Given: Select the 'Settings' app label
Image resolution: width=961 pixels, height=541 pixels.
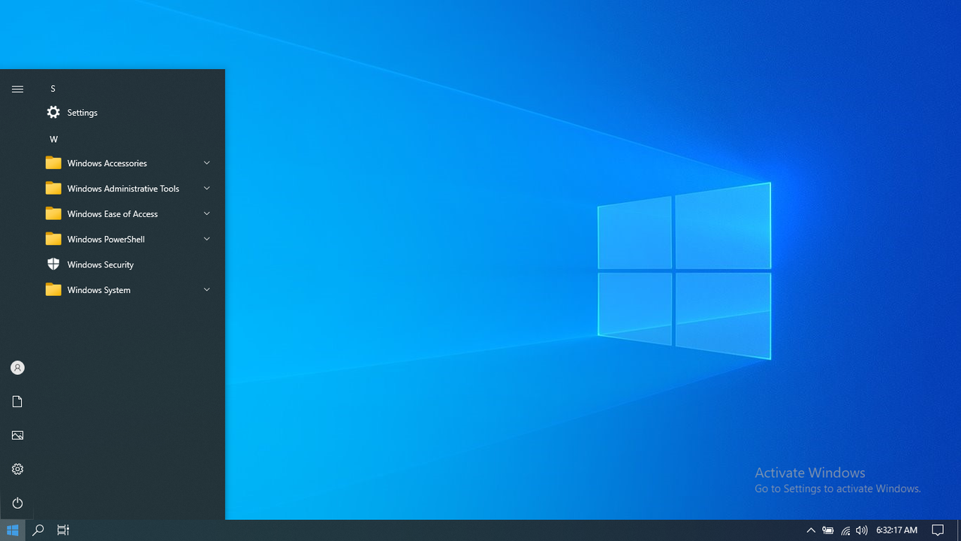Looking at the screenshot, I should tap(83, 113).
